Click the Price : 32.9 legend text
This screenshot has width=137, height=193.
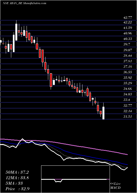[x=17, y=189]
